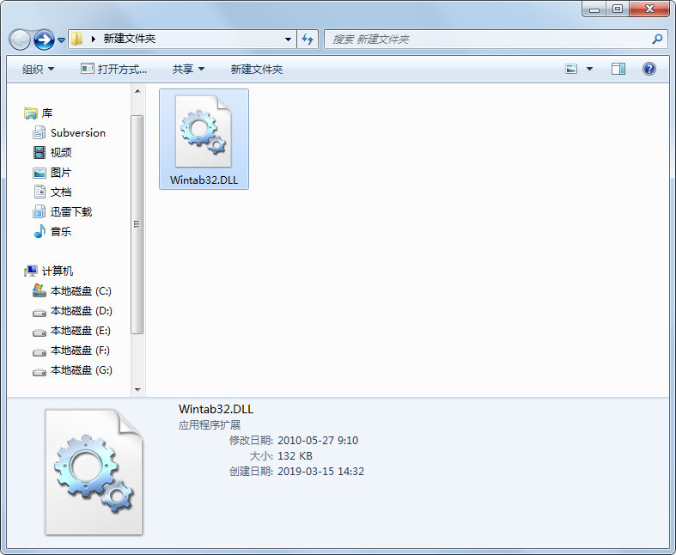Click the G: drive icon
The width and height of the screenshot is (676, 555).
pyautogui.click(x=40, y=372)
